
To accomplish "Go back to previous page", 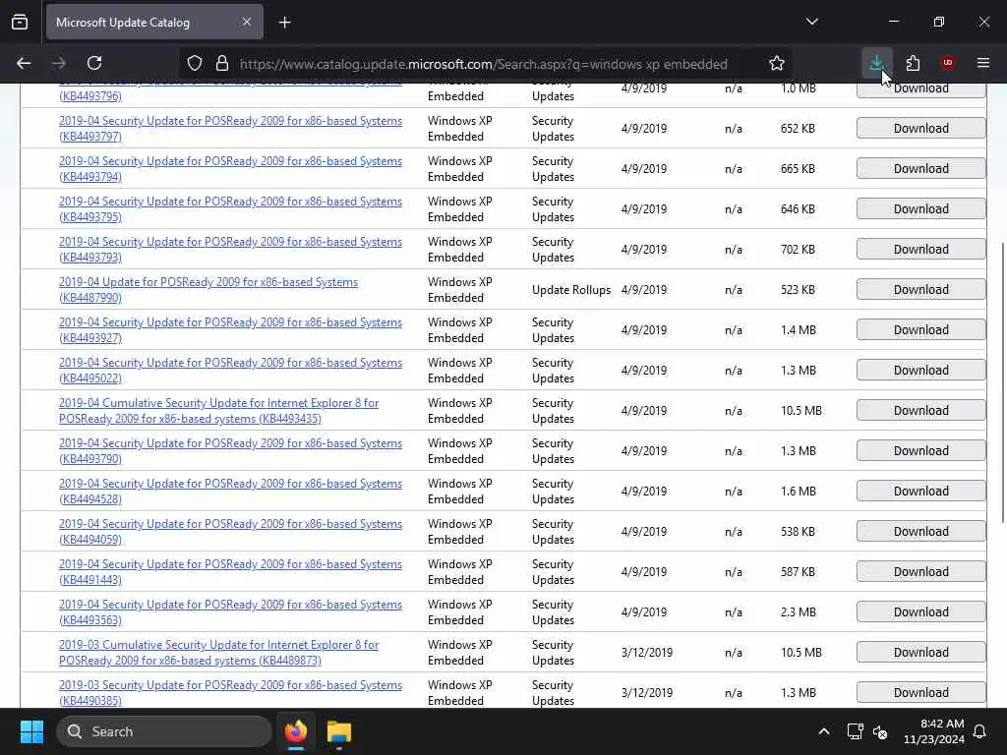I will [x=24, y=63].
